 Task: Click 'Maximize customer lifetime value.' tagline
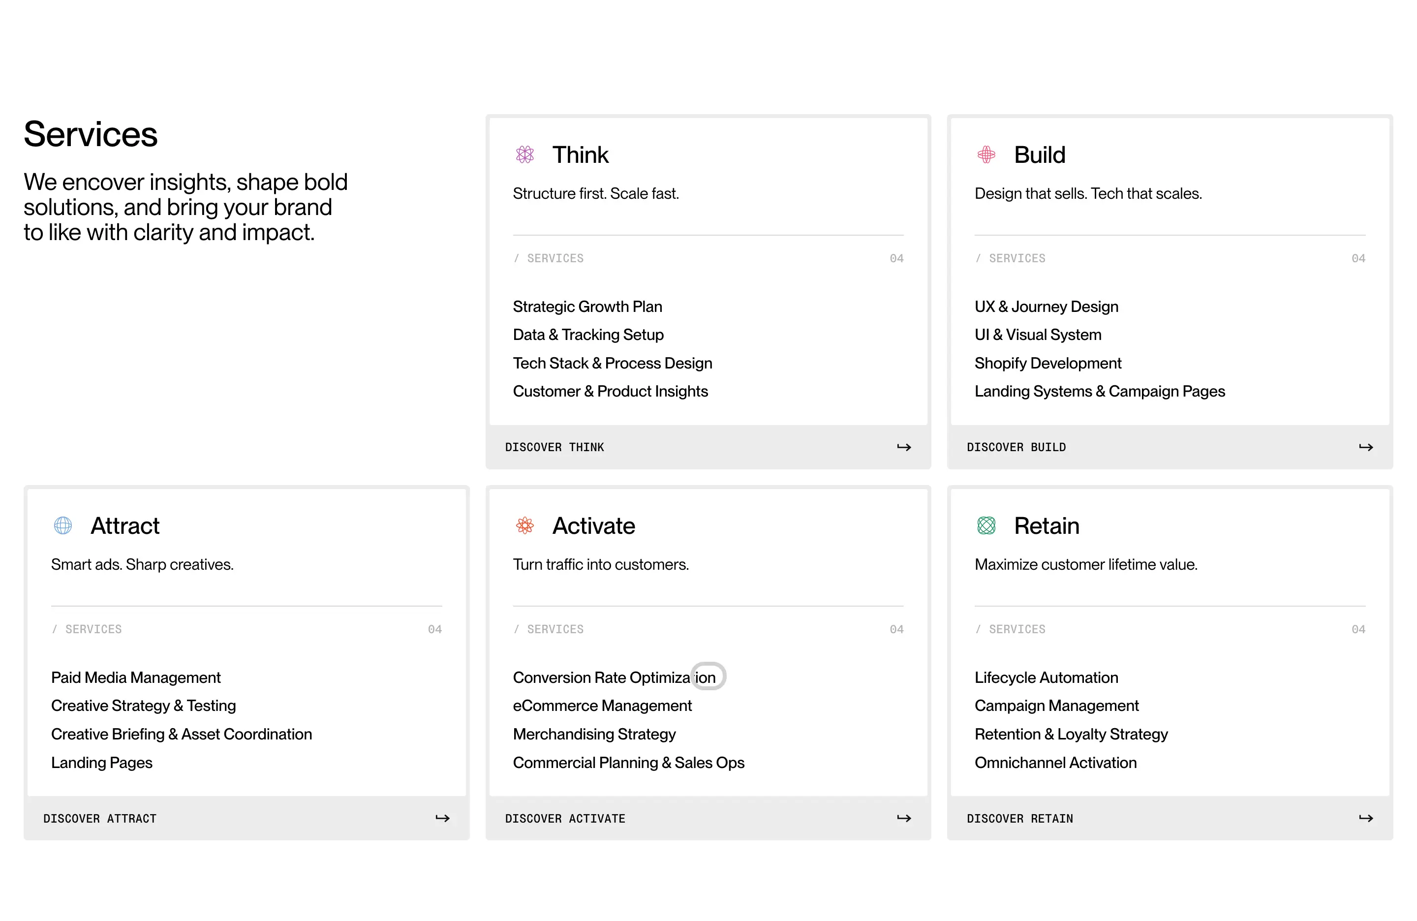coord(1086,564)
